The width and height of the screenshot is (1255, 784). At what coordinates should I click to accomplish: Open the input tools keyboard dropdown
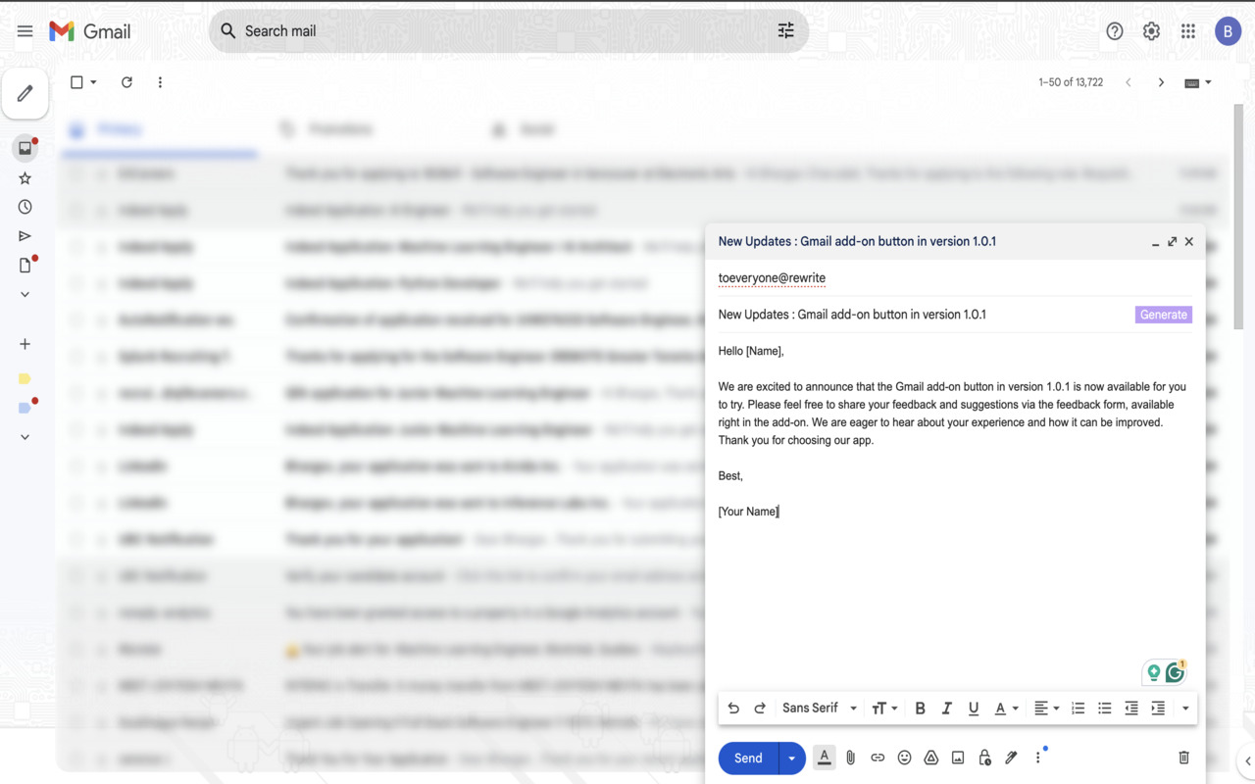coord(1198,82)
